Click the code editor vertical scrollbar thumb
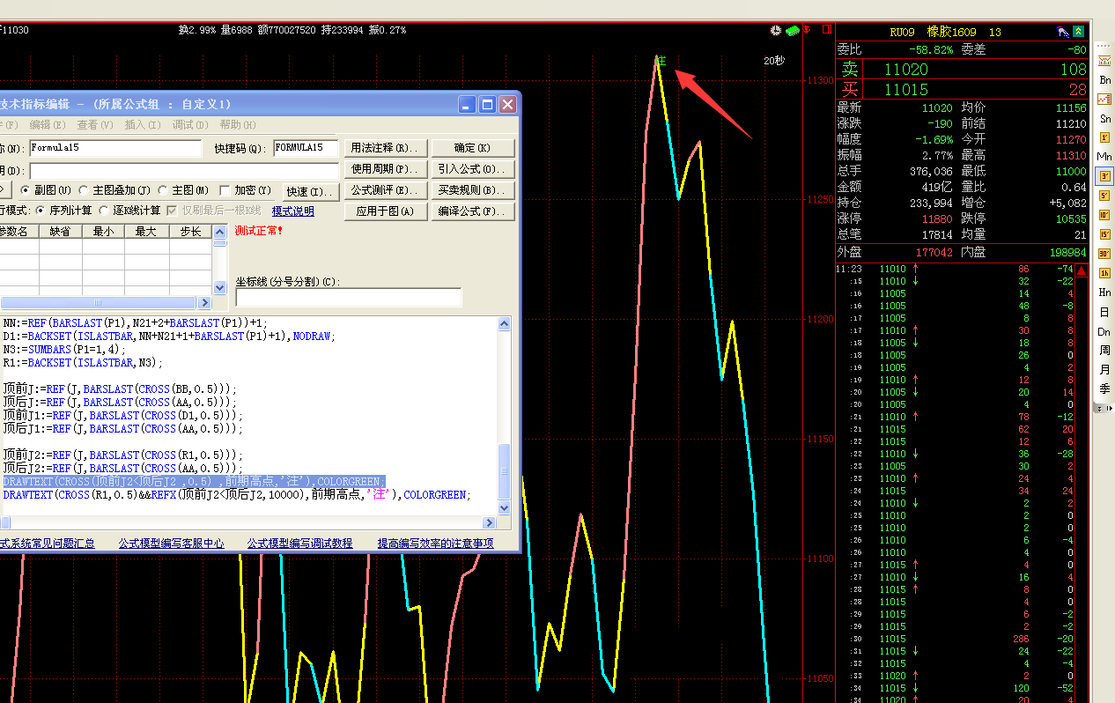Screen dimensions: 1115x703 coord(505,470)
